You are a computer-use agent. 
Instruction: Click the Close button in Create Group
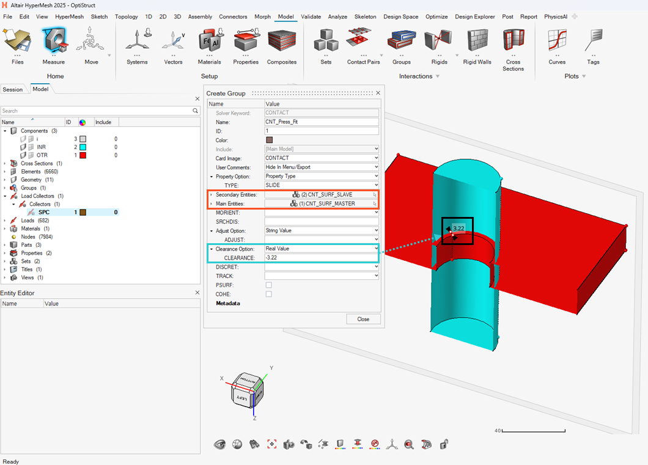pyautogui.click(x=363, y=319)
